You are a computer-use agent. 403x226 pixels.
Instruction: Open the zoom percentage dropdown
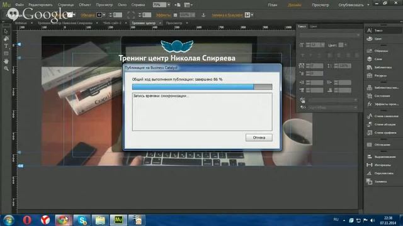[x=169, y=4]
